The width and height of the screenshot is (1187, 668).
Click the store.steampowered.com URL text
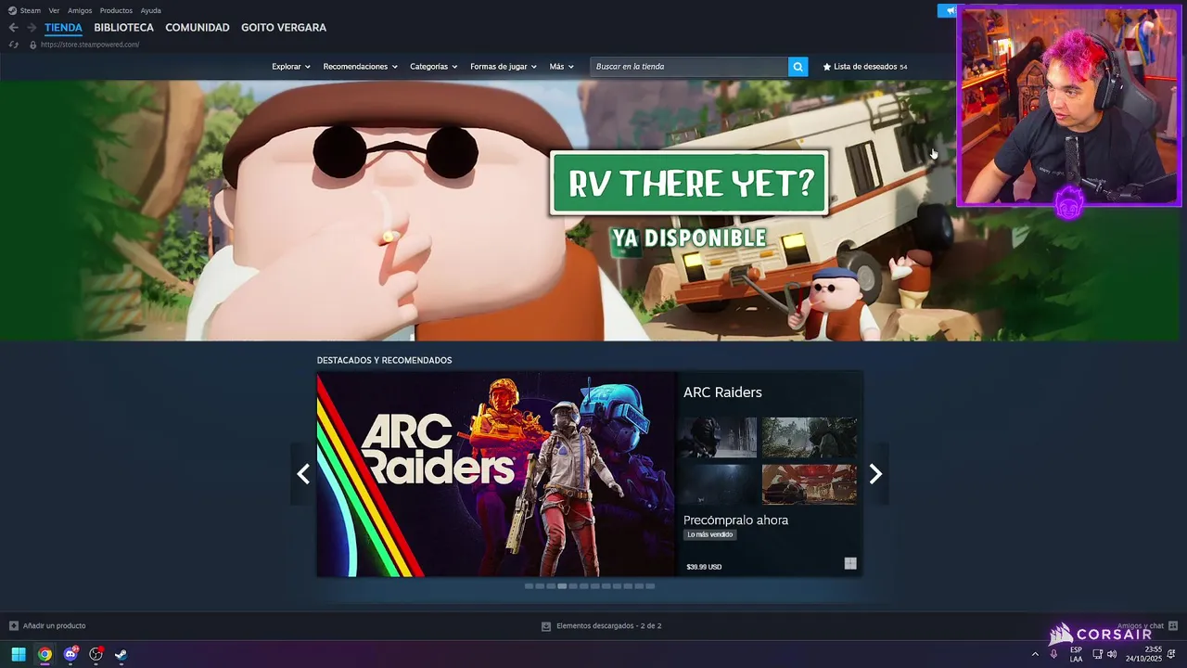(x=90, y=45)
